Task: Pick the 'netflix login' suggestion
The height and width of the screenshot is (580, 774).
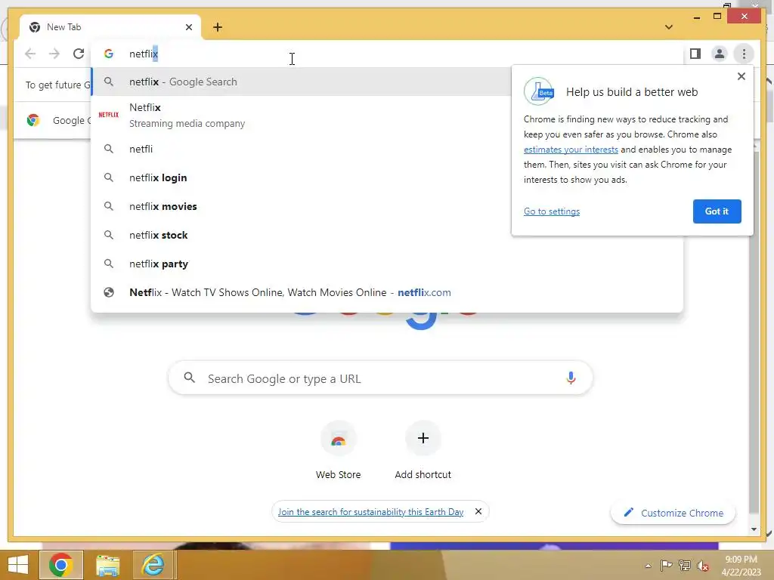Action: click(301, 177)
